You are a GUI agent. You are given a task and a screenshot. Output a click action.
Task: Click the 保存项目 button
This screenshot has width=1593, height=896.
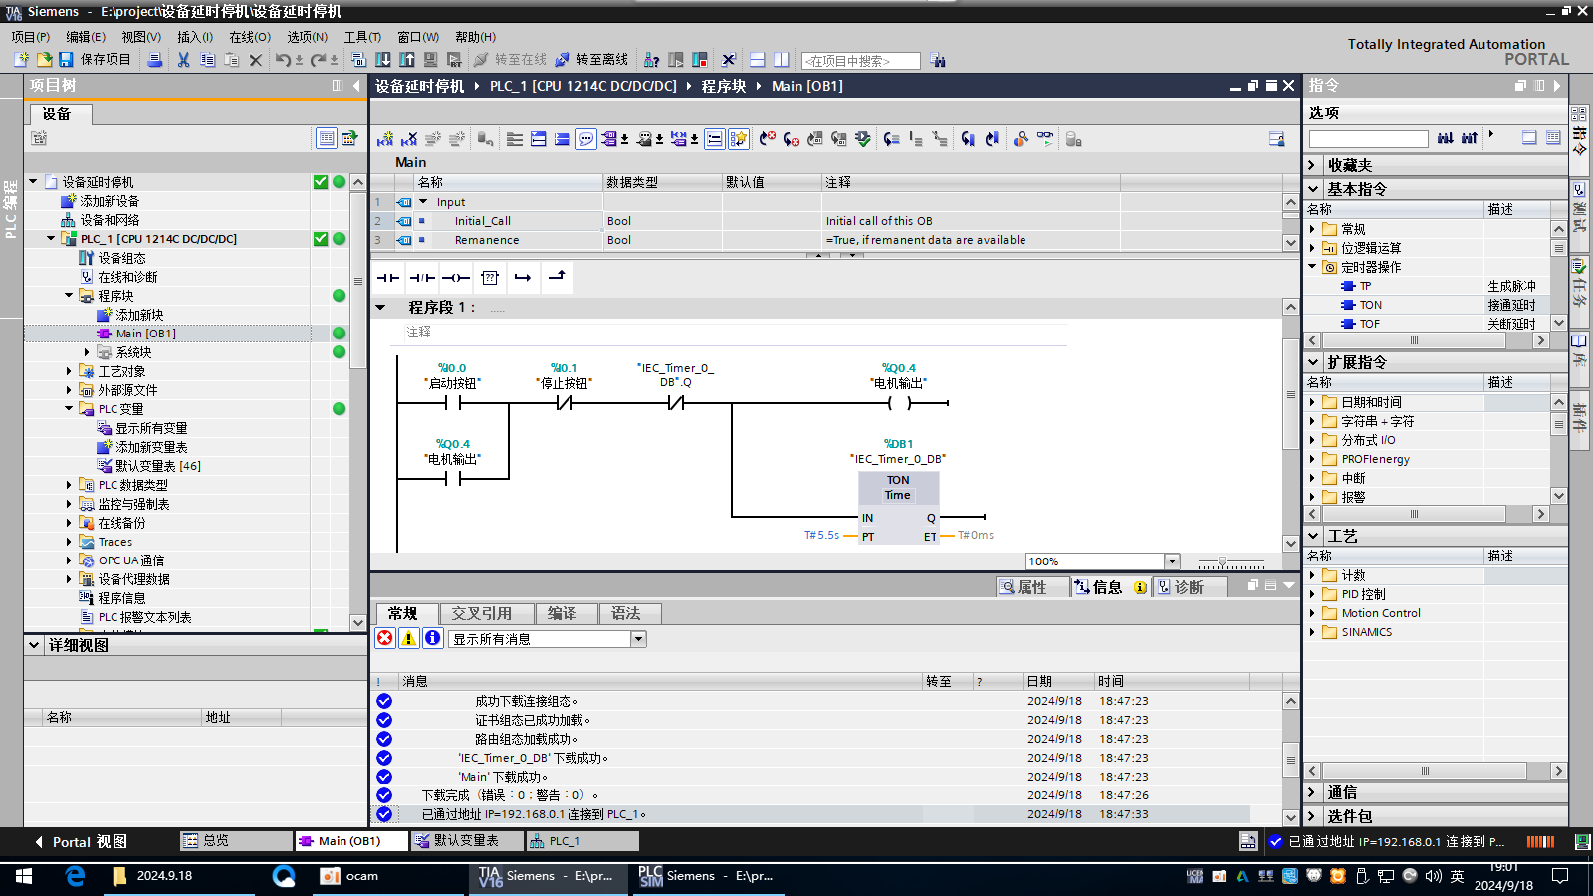point(95,60)
